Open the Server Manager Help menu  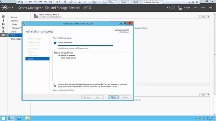[210, 8]
